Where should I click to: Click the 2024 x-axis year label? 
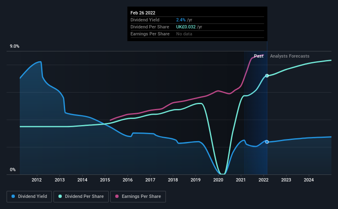coord(309,180)
